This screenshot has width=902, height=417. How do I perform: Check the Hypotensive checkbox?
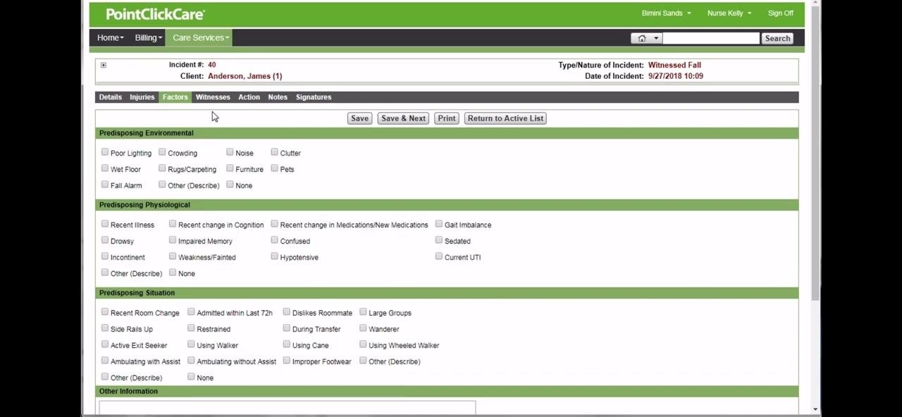point(275,256)
